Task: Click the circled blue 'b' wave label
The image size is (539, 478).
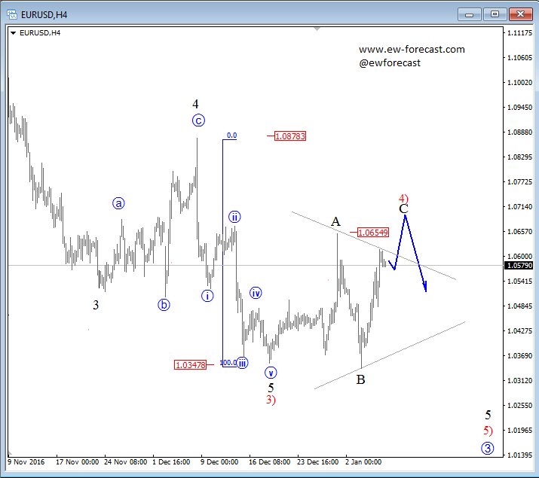Action: tap(164, 305)
